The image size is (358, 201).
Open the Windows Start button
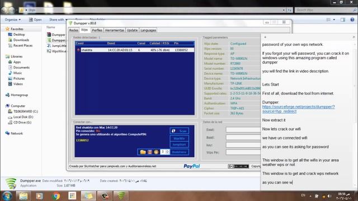coord(7,196)
